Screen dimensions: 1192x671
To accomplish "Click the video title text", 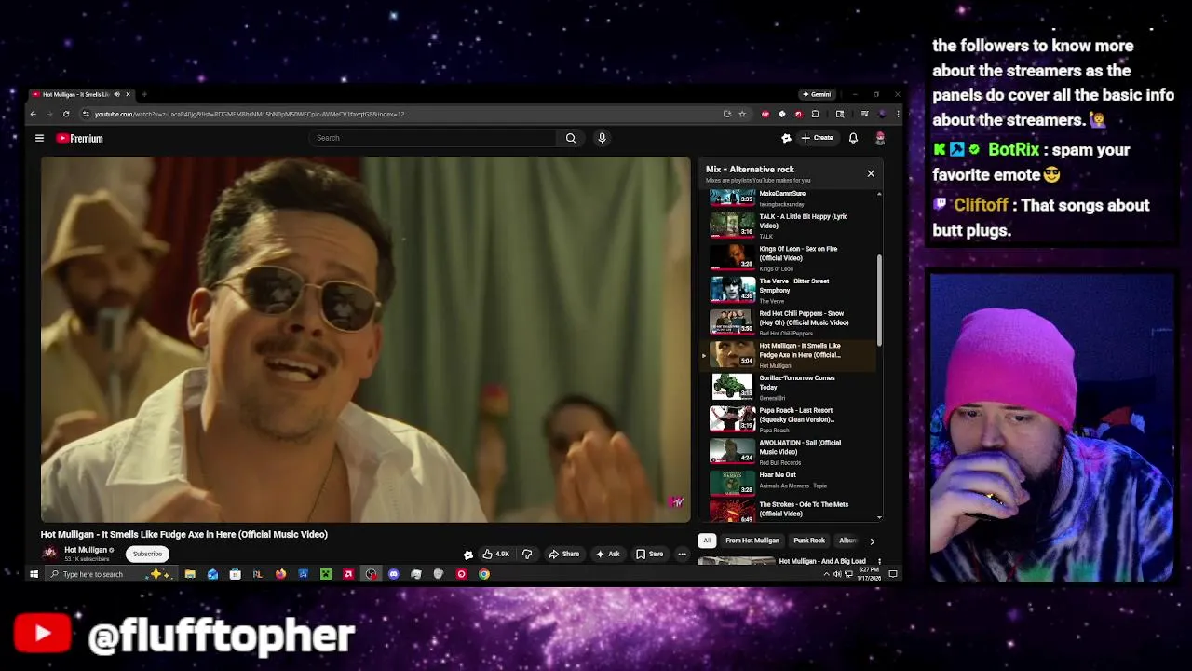I will pyautogui.click(x=184, y=534).
